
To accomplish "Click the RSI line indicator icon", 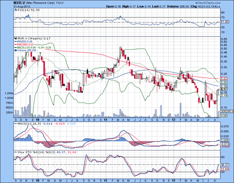I will pos(16,10).
